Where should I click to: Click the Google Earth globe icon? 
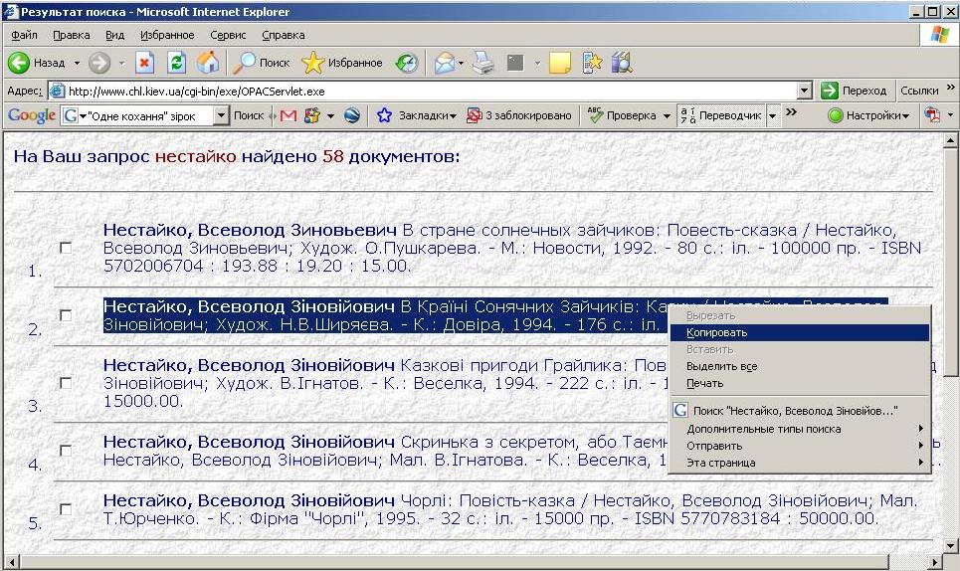pos(352,115)
